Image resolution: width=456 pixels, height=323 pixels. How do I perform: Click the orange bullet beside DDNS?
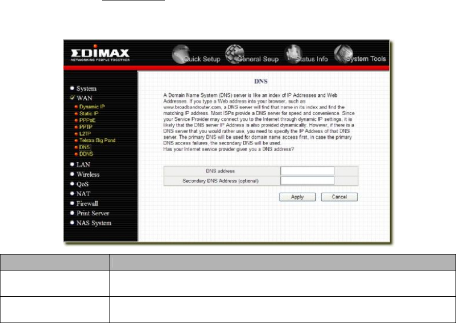point(76,154)
